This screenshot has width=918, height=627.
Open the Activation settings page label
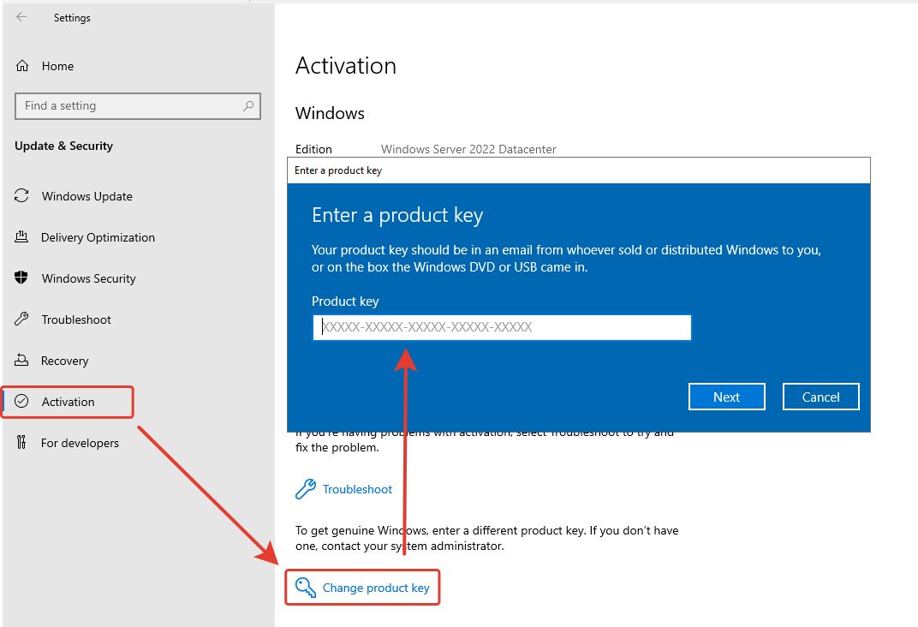click(69, 402)
